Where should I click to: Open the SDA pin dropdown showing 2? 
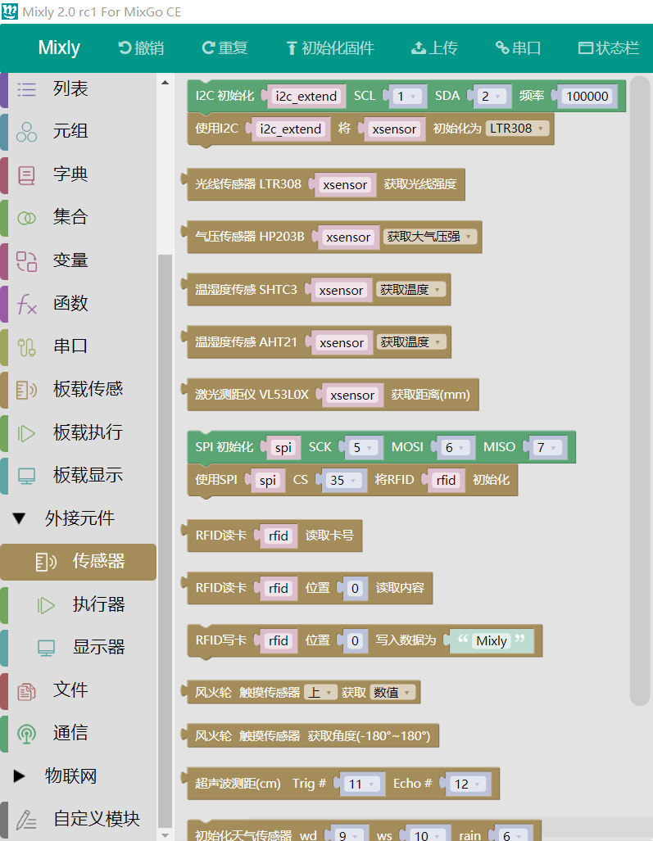(492, 97)
